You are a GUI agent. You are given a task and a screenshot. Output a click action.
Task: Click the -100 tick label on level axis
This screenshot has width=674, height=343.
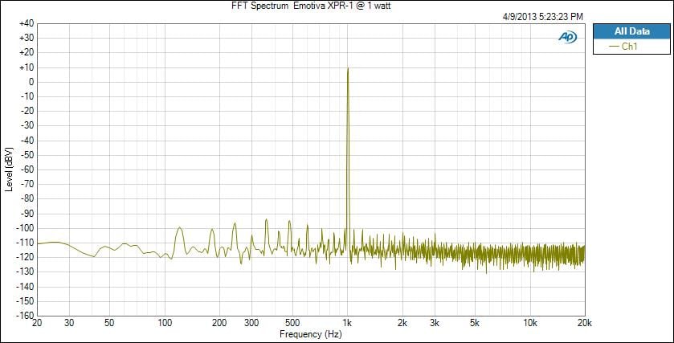(x=25, y=228)
